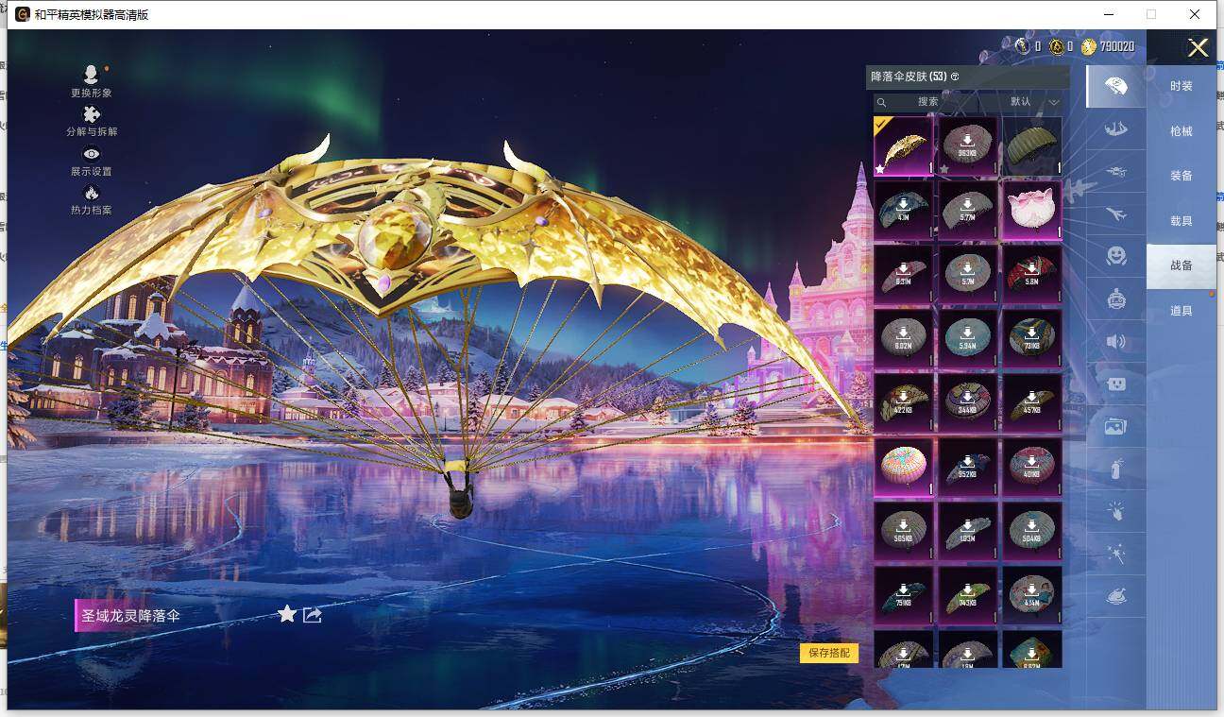Download the 457KB parachute skin
This screenshot has height=717, width=1224.
(x=1031, y=402)
